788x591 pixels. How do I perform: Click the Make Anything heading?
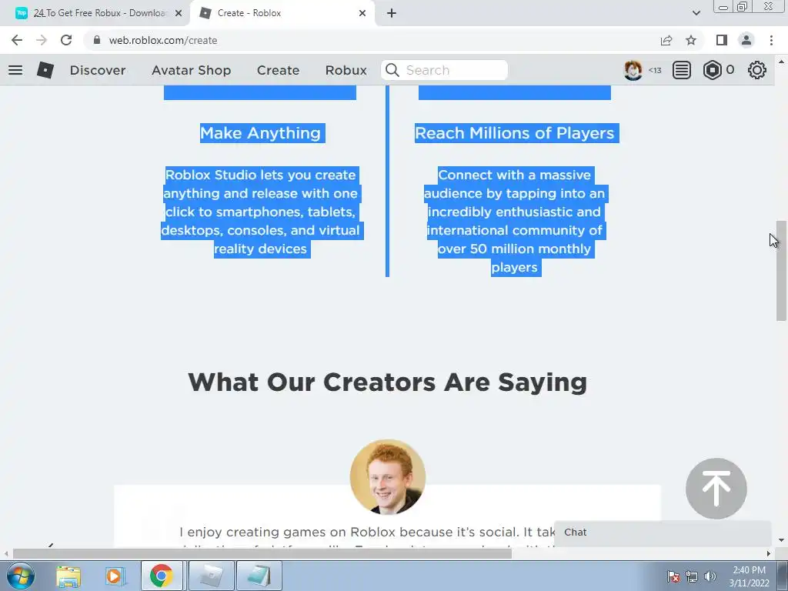tap(260, 133)
